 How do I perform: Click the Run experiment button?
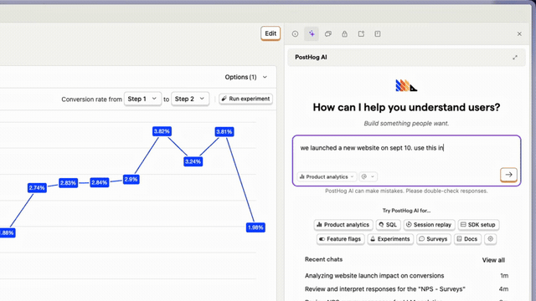tap(245, 99)
